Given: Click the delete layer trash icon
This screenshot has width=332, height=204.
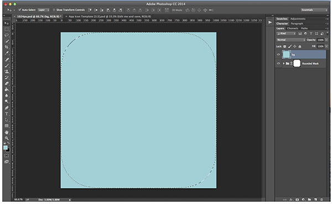Looking at the screenshot, I should click(321, 200).
